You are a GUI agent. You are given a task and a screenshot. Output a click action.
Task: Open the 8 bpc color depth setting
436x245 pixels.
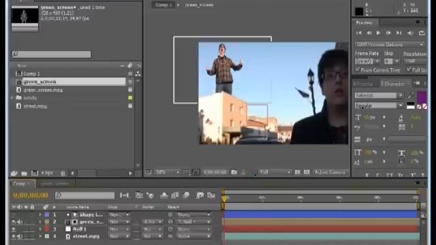47,173
